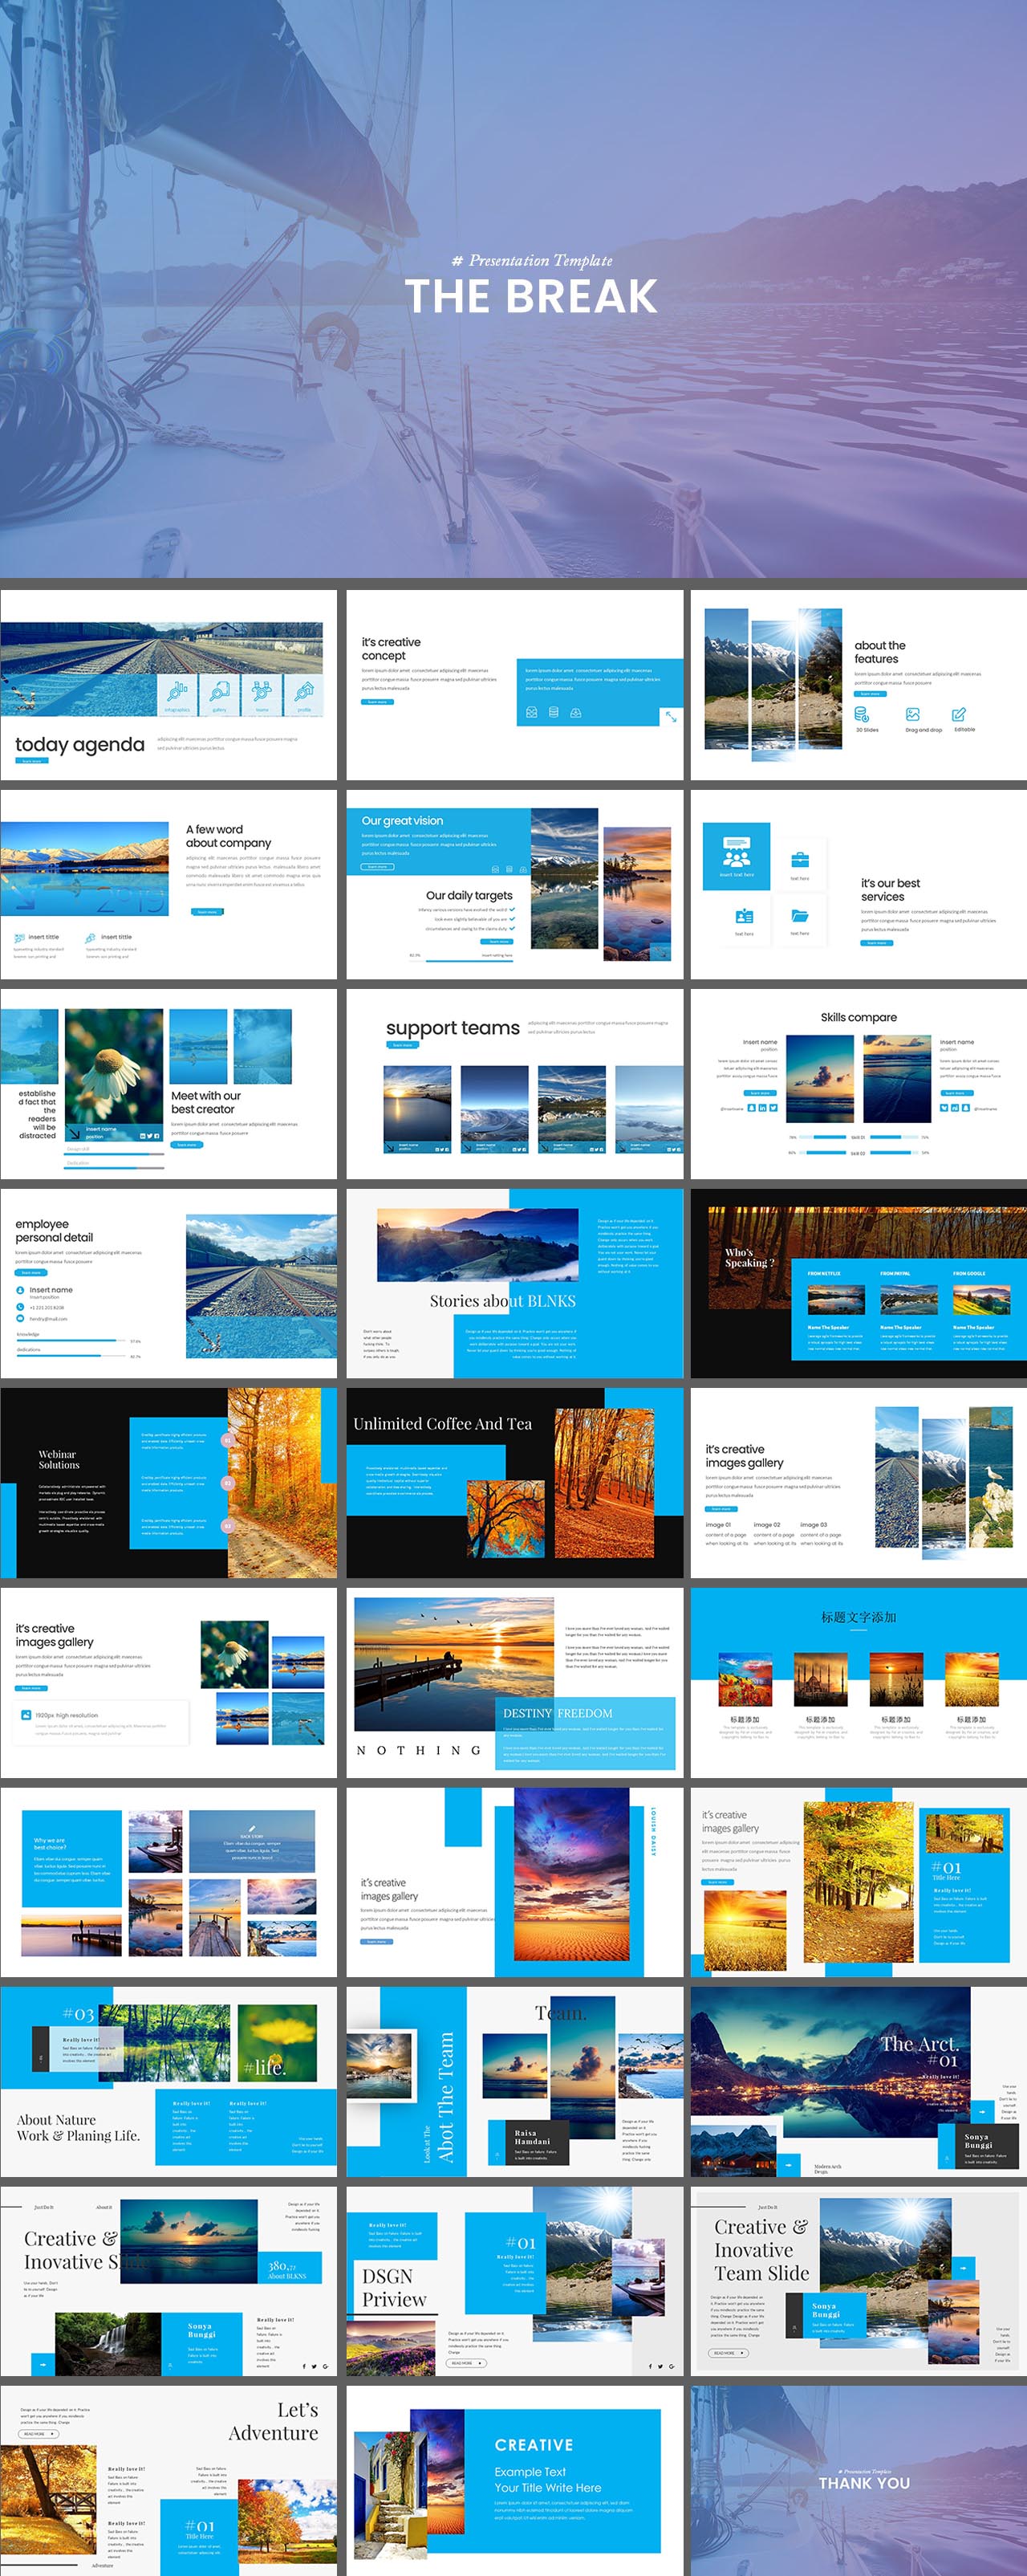Image resolution: width=1027 pixels, height=2576 pixels.
Task: Click the infographics icon on today agenda slide
Action: [177, 692]
